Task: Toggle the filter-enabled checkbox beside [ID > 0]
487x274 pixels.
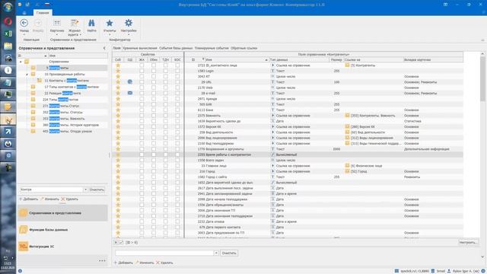Action: pos(122,242)
